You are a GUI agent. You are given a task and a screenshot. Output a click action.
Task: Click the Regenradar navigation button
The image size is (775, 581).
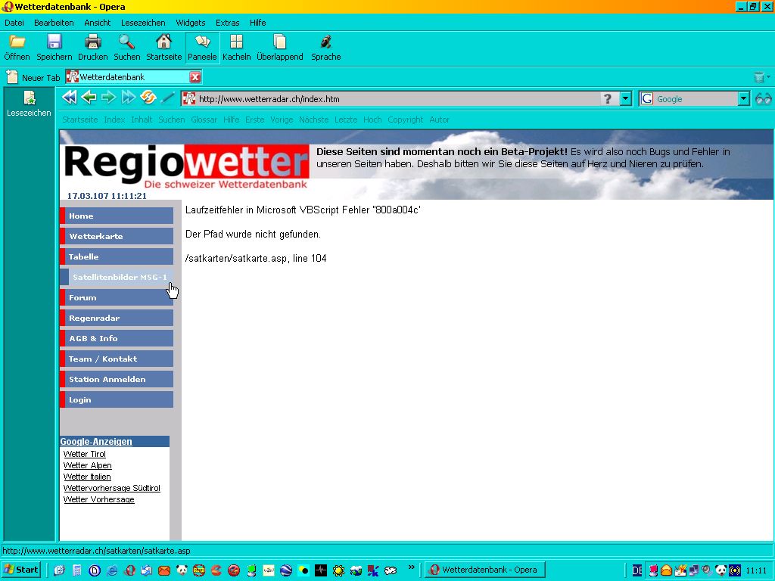(x=117, y=318)
